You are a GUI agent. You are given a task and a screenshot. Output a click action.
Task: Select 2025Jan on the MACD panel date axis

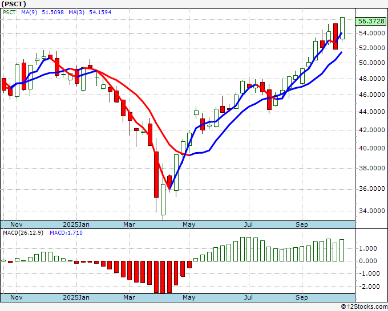76,297
